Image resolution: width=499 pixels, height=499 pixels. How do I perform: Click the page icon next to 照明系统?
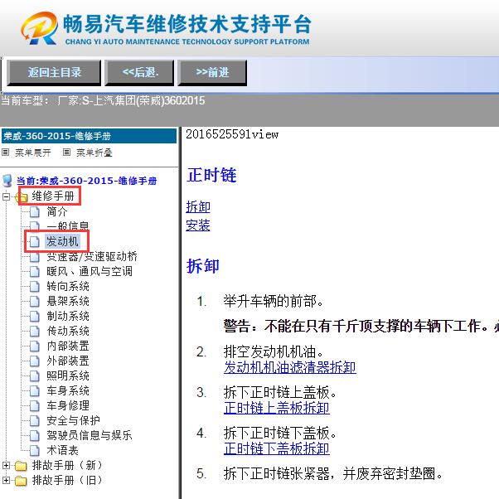[x=34, y=375]
